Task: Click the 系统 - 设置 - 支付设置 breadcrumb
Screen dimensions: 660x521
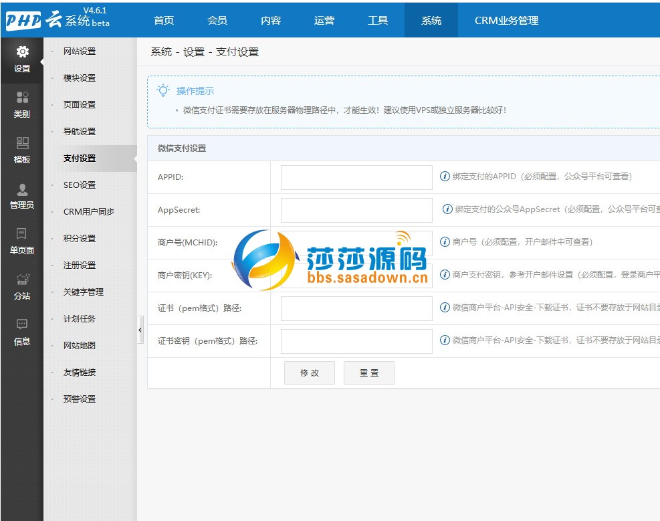Action: tap(205, 51)
